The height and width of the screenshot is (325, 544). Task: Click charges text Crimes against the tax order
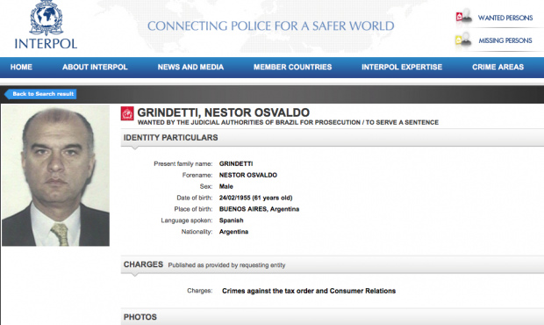coord(309,291)
